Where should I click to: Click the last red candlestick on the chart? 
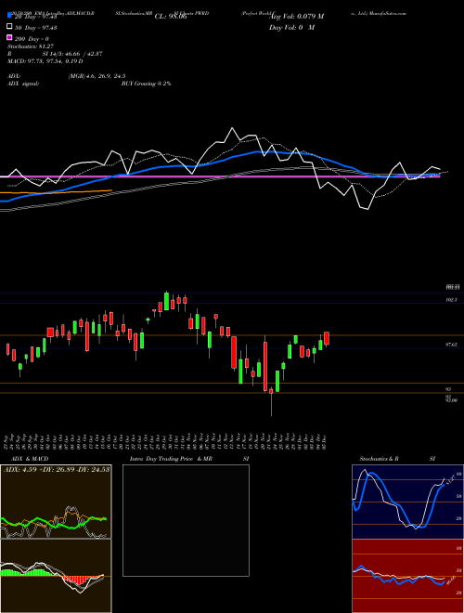pyautogui.click(x=327, y=339)
